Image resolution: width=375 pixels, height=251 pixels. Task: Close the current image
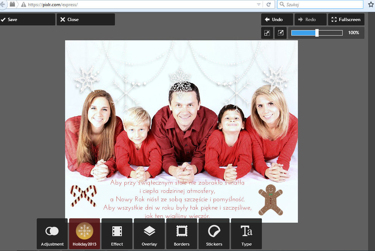pyautogui.click(x=86, y=20)
